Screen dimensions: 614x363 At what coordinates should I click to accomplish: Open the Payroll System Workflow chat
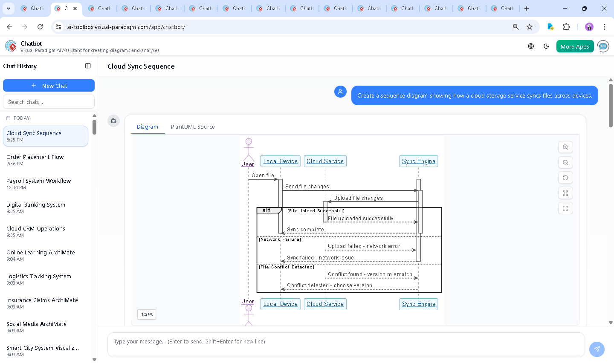pyautogui.click(x=39, y=184)
